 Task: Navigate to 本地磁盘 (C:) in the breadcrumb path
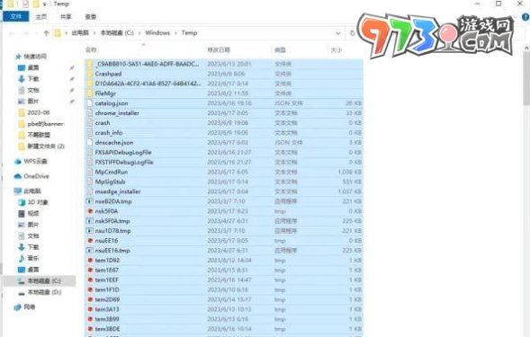(117, 32)
